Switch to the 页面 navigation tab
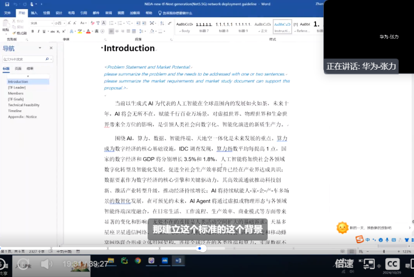414x277 pixels. coord(18,69)
